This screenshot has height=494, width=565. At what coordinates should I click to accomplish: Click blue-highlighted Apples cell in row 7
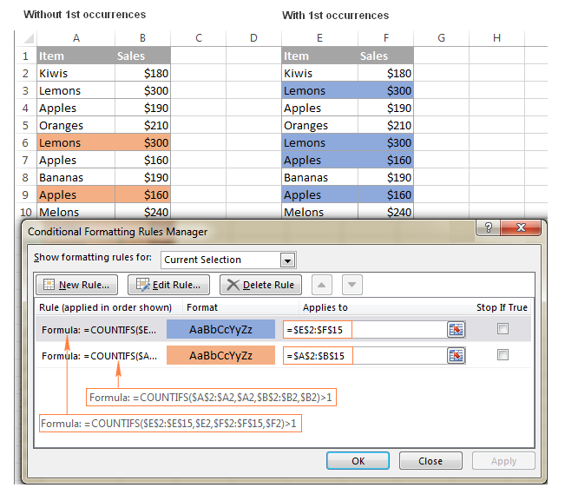(319, 160)
